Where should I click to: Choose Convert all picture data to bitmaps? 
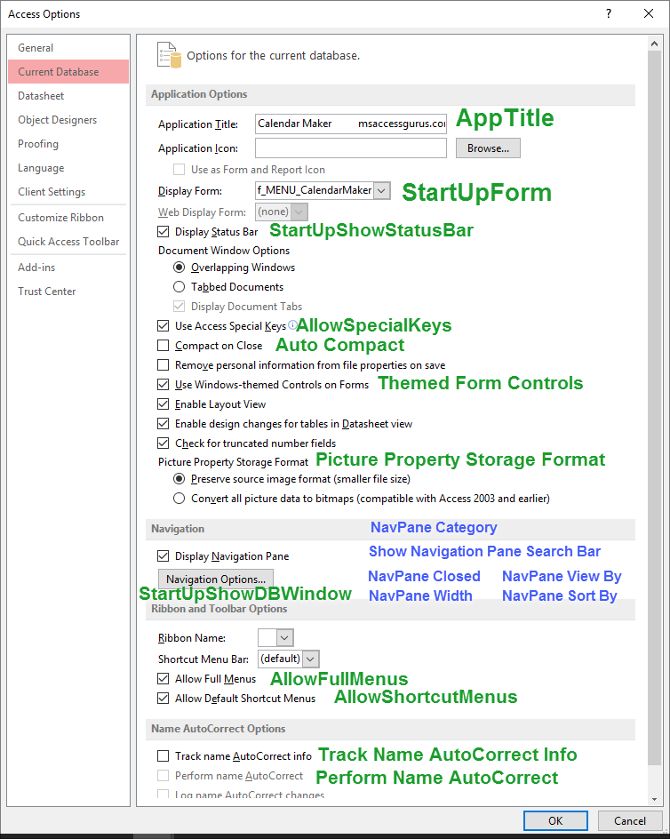click(x=179, y=498)
